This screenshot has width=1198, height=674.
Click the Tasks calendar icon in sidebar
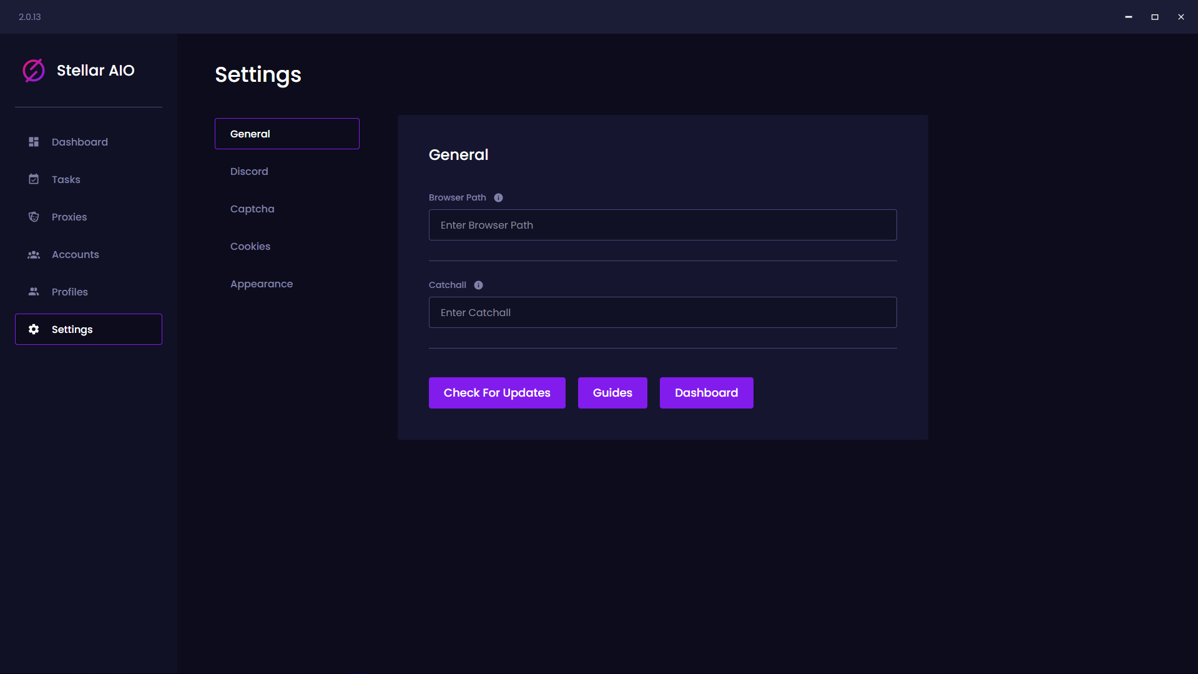click(x=34, y=179)
